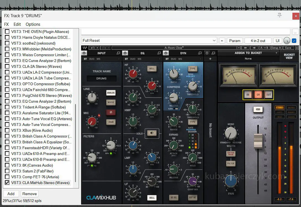Click the output fader link icon
The image size is (301, 207).
258,110
